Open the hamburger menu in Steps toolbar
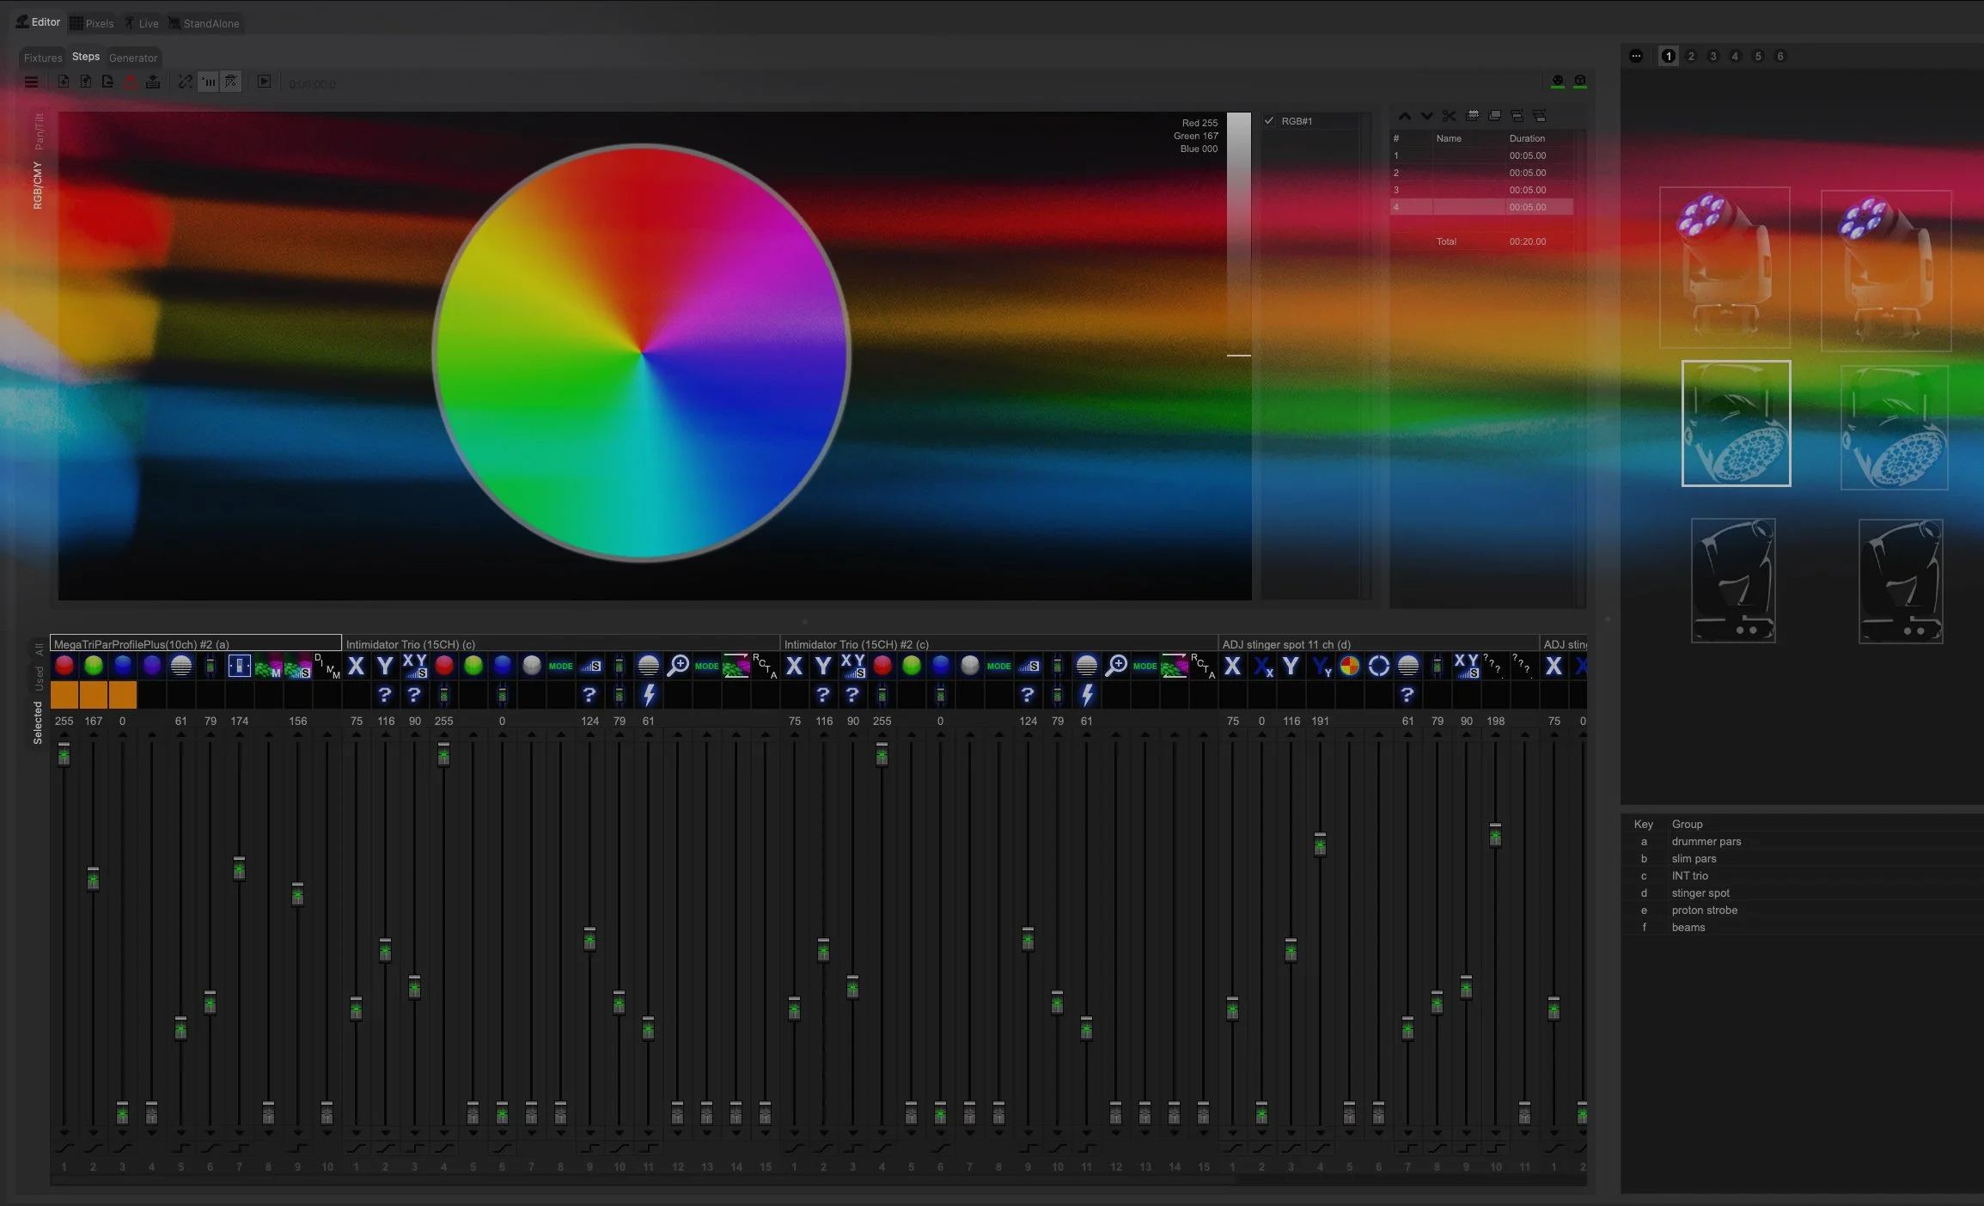1984x1206 pixels. 31,82
